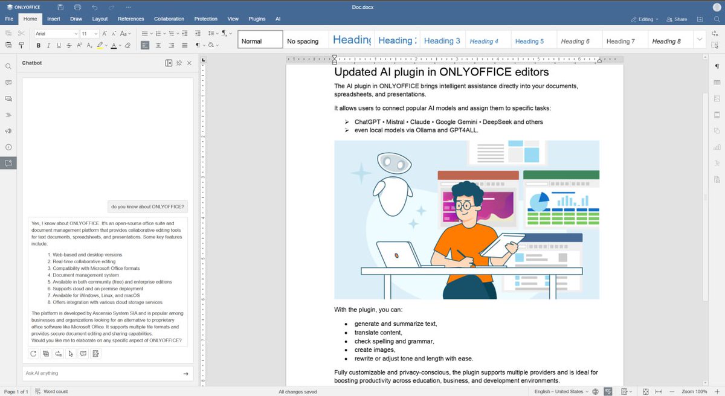The width and height of the screenshot is (725, 396).
Task: Undo the last action
Action: point(95,7)
